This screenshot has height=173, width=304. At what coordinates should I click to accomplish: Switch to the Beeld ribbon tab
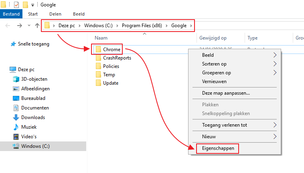click(x=79, y=14)
